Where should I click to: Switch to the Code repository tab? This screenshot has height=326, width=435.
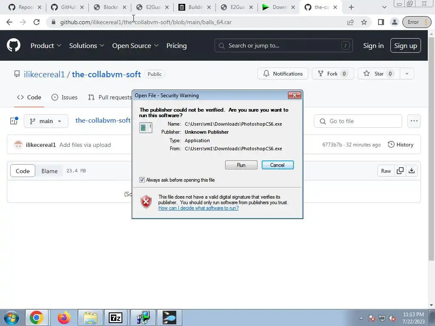pyautogui.click(x=29, y=97)
